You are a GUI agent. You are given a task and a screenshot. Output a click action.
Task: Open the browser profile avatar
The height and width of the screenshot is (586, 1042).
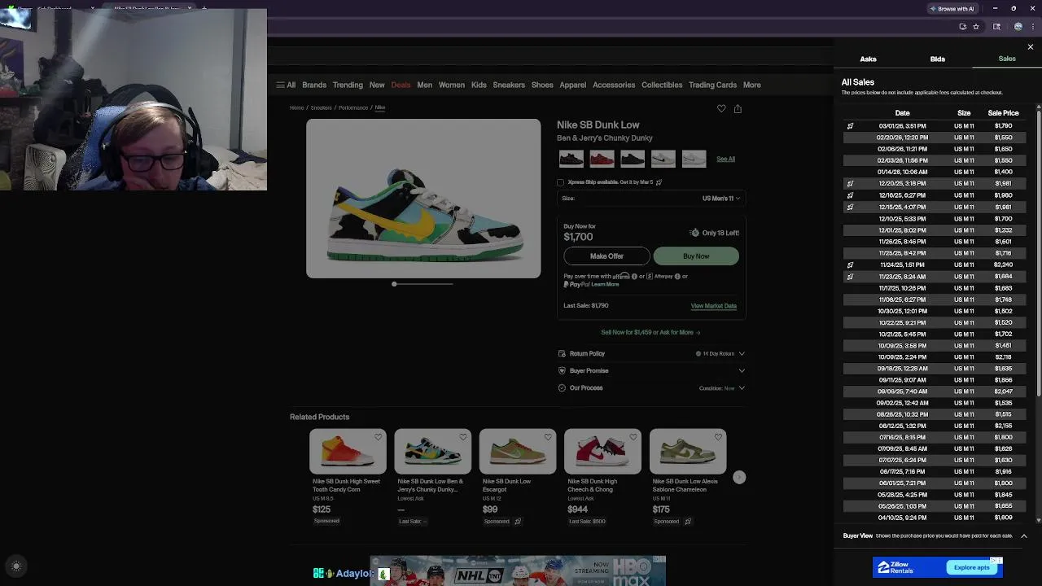point(1018,26)
